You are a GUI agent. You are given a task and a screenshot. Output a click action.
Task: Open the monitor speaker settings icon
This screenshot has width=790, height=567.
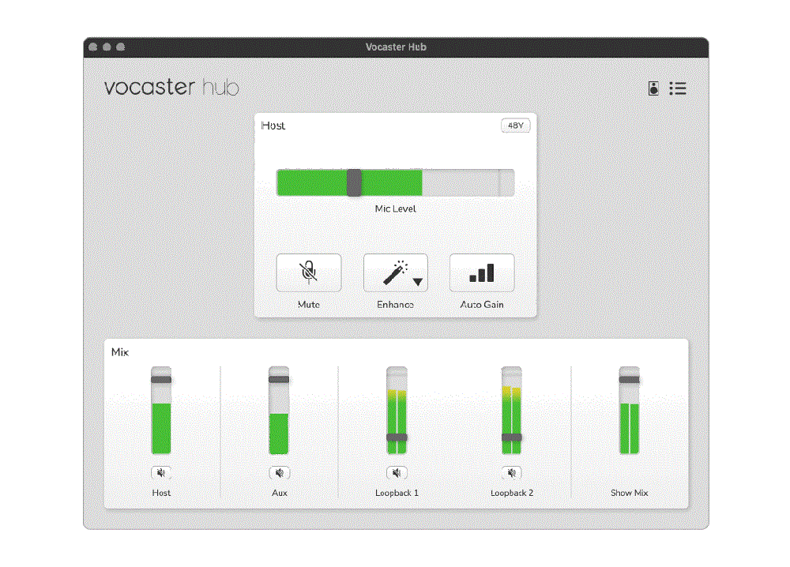pyautogui.click(x=653, y=88)
